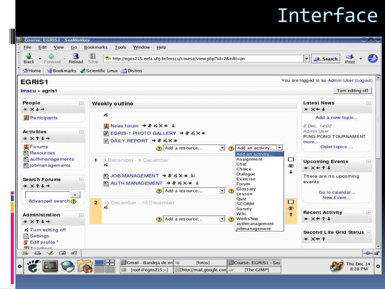
Task: Open the Tools menu
Action: click(120, 47)
